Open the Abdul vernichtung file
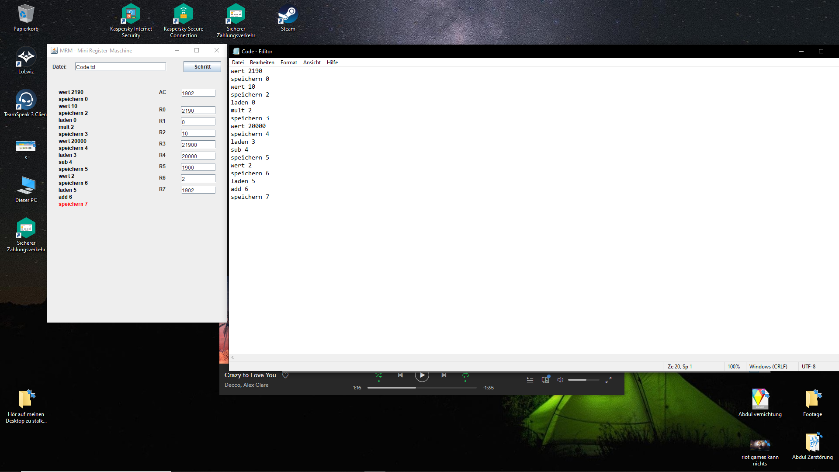The width and height of the screenshot is (839, 472). [760, 403]
